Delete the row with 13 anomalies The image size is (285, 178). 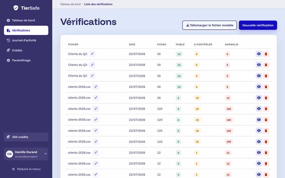coord(266,98)
